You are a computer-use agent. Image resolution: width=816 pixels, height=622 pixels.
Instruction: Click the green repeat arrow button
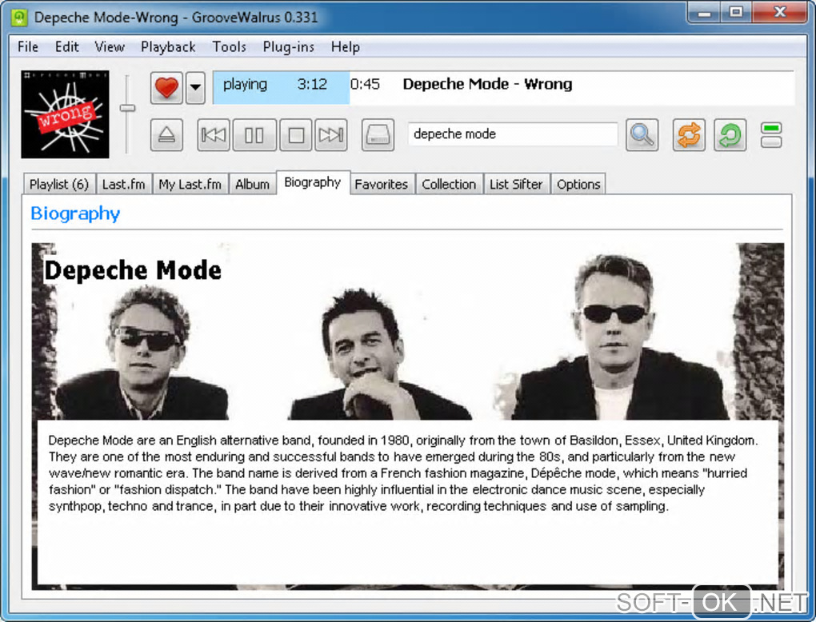[730, 135]
